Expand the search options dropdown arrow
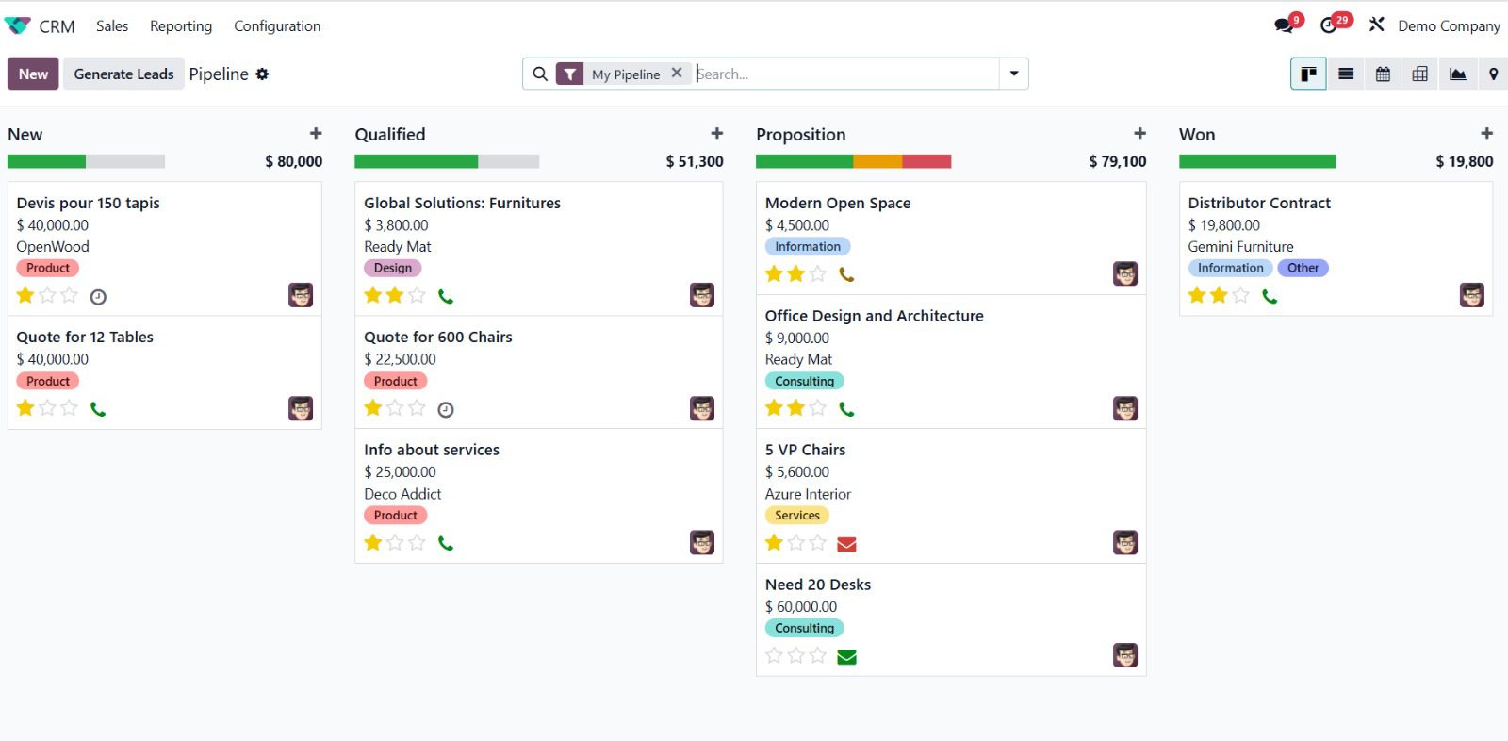The width and height of the screenshot is (1508, 741). (x=1014, y=74)
